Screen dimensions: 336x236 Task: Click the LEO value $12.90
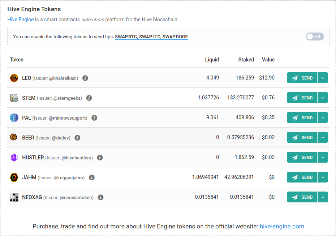[267, 78]
